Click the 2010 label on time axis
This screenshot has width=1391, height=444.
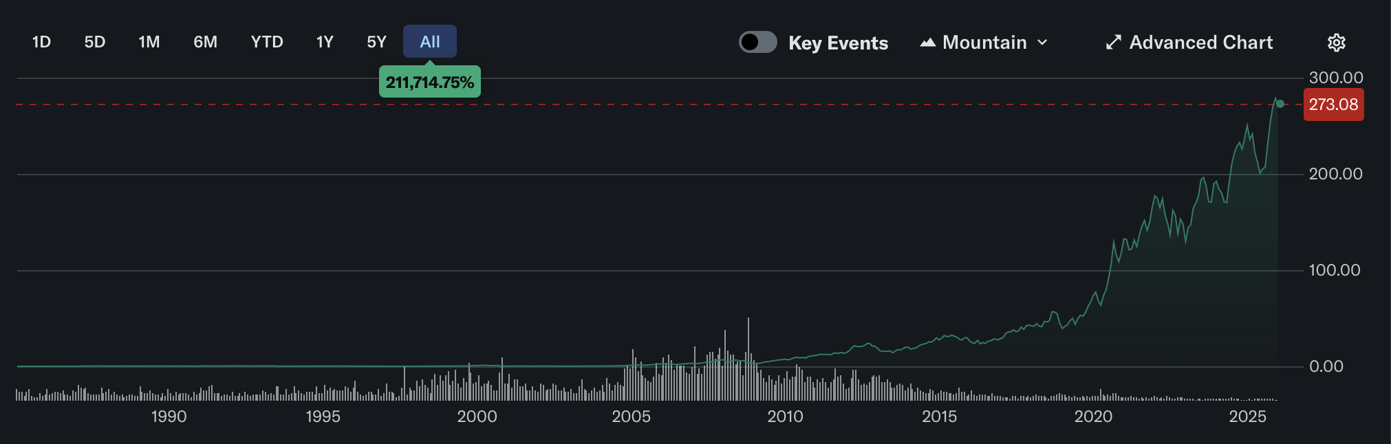pos(785,417)
